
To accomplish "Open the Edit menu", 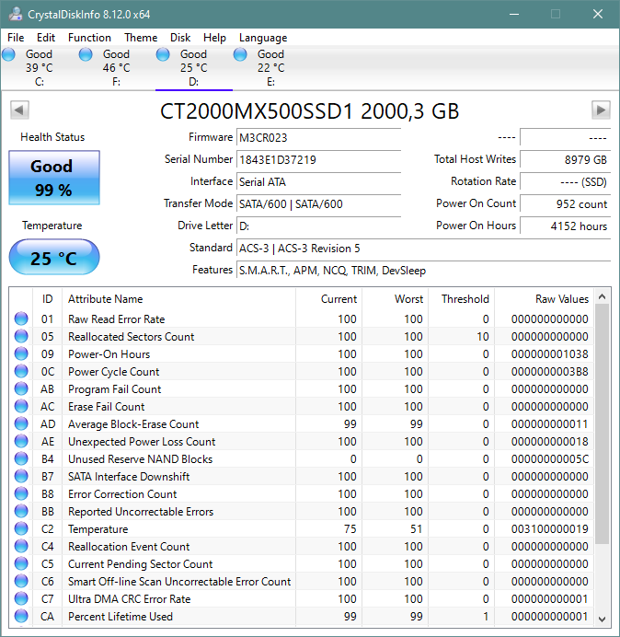I will coord(46,38).
